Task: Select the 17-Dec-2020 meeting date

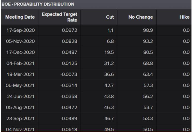Action: [21, 52]
